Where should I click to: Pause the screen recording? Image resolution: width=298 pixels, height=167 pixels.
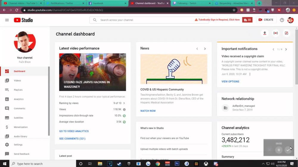point(279,150)
